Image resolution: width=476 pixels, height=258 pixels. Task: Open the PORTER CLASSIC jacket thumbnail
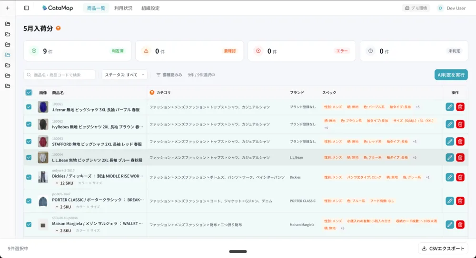pos(43,201)
